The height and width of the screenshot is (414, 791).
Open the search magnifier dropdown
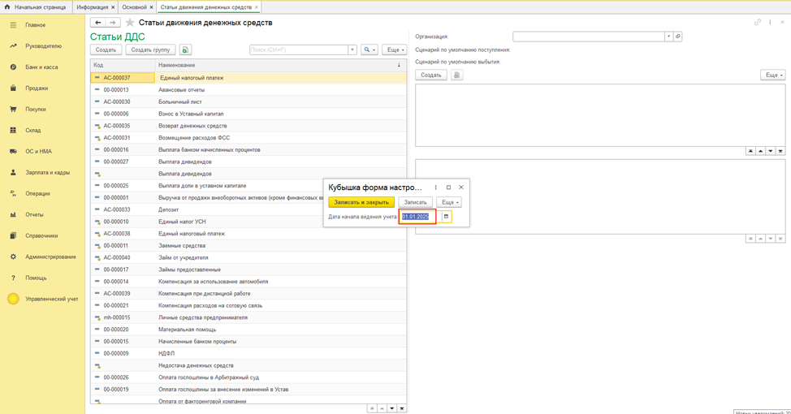(370, 50)
